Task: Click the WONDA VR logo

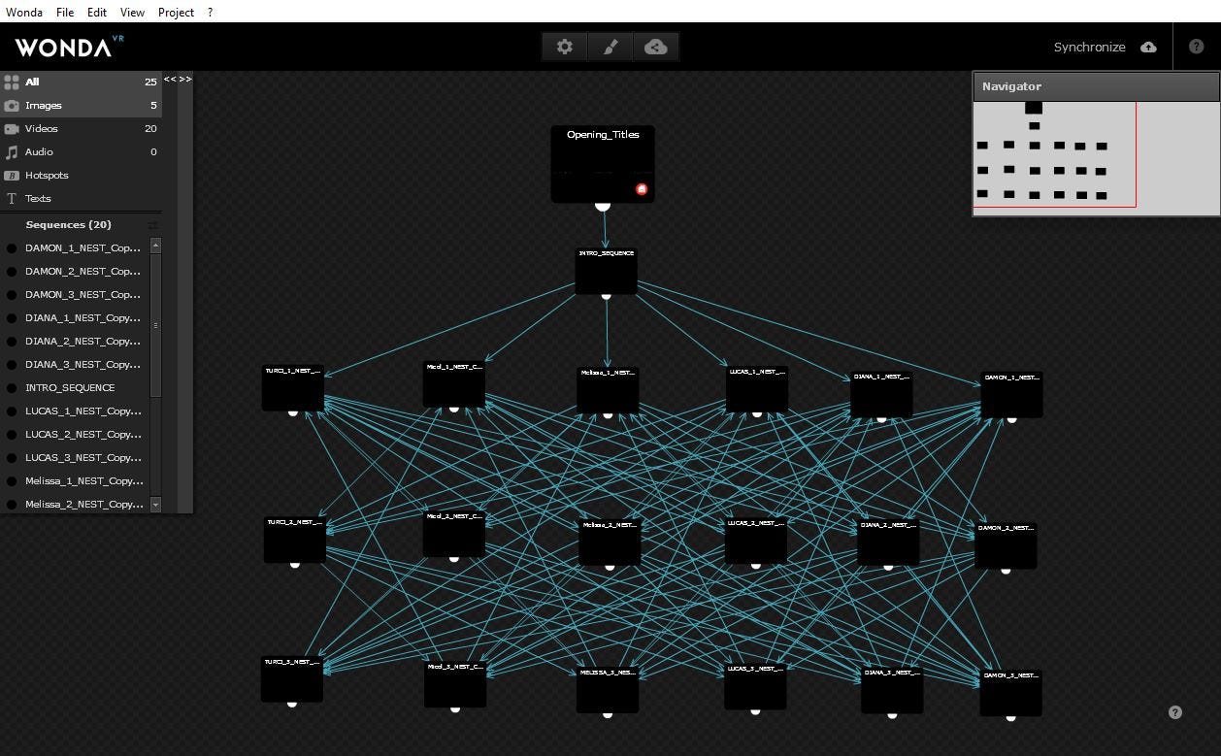Action: coord(70,46)
